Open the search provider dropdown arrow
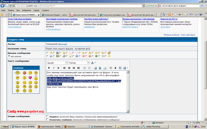The height and width of the screenshot is (129, 207). 205,6
